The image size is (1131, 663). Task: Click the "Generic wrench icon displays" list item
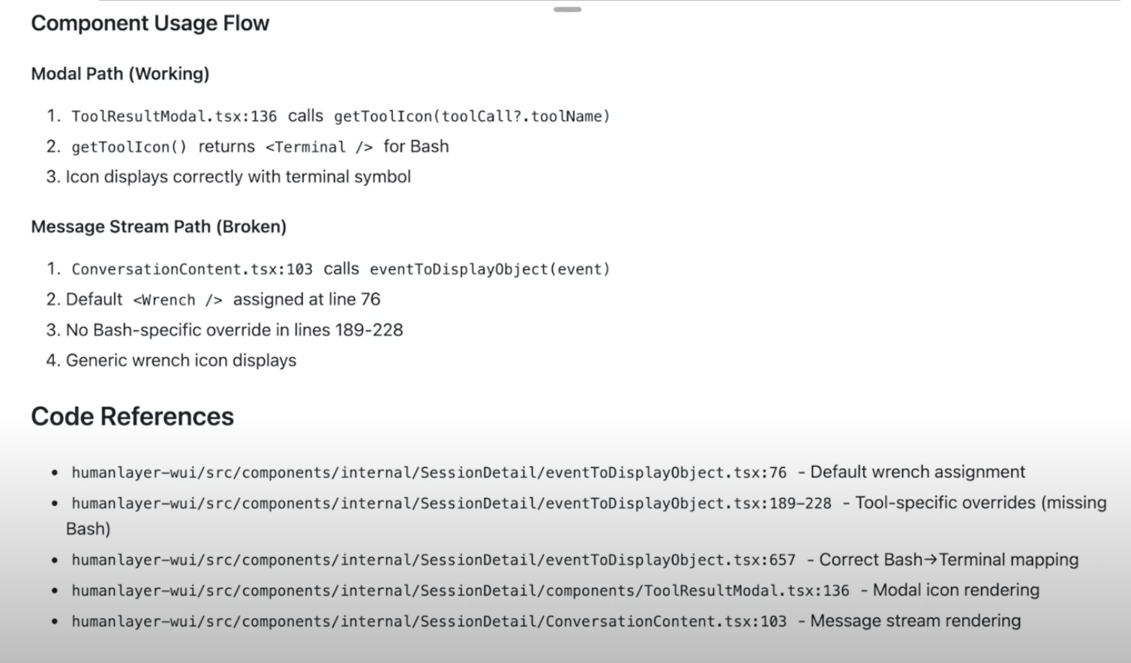click(x=181, y=361)
